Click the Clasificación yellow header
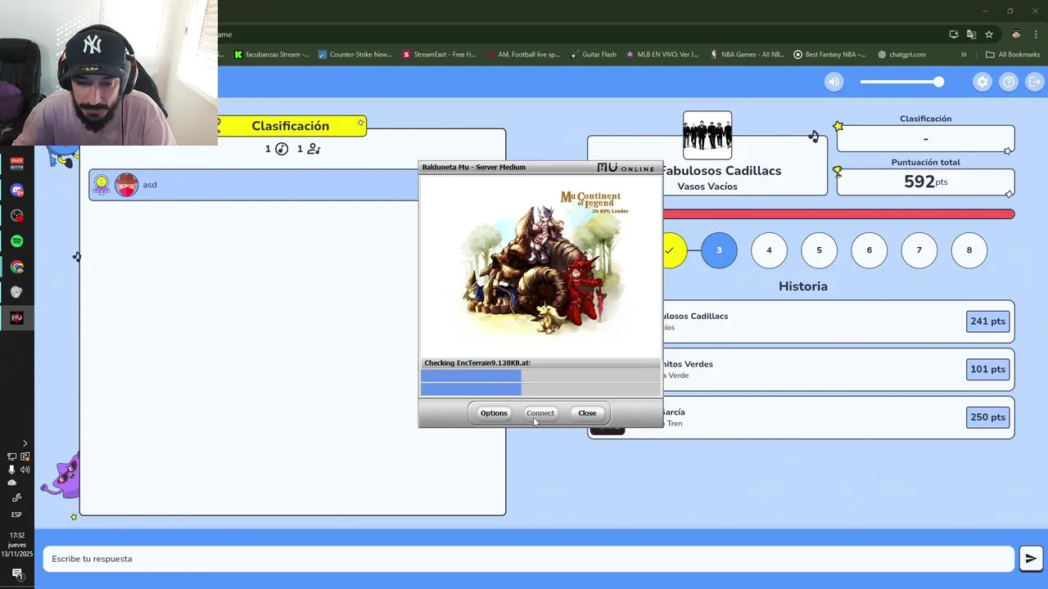1048x589 pixels. tap(291, 126)
